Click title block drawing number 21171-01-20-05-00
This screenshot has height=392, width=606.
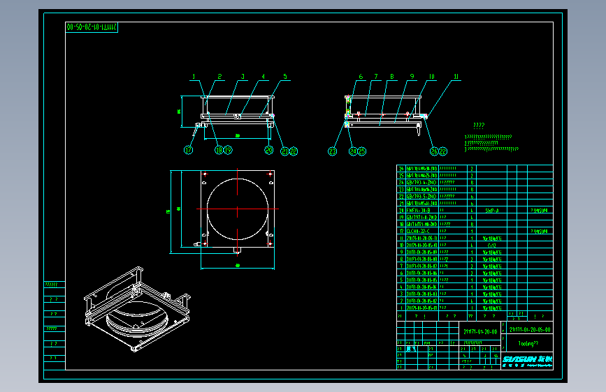point(530,329)
